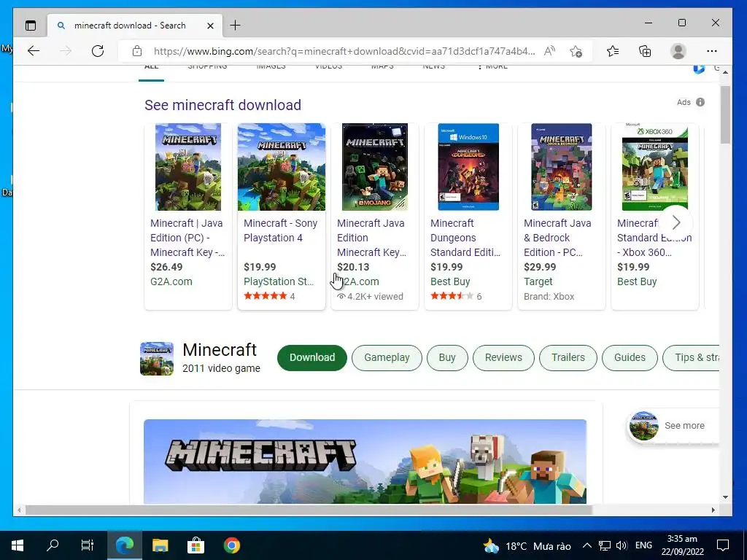Image resolution: width=747 pixels, height=560 pixels.
Task: Click the Xbox 360 Minecraft cover image
Action: point(654,167)
